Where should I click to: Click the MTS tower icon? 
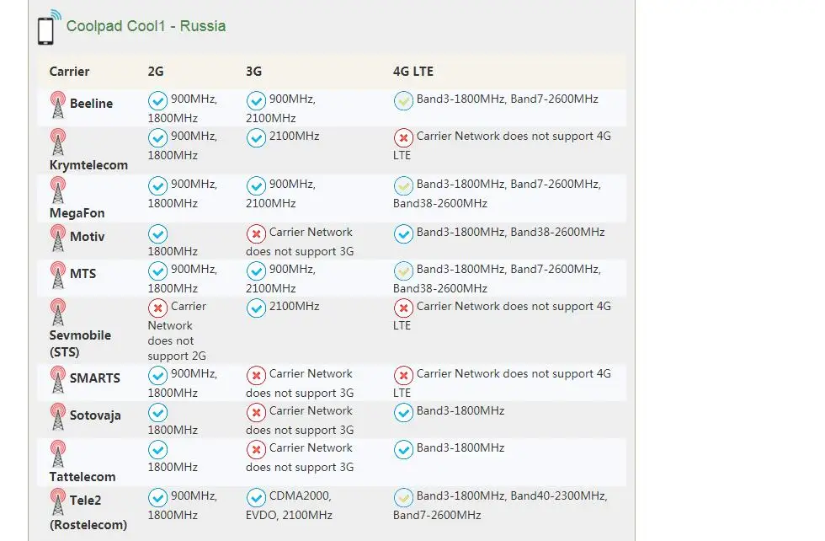pyautogui.click(x=58, y=275)
